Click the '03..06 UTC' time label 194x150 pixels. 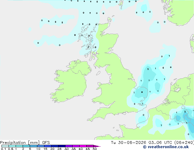click(x=160, y=143)
